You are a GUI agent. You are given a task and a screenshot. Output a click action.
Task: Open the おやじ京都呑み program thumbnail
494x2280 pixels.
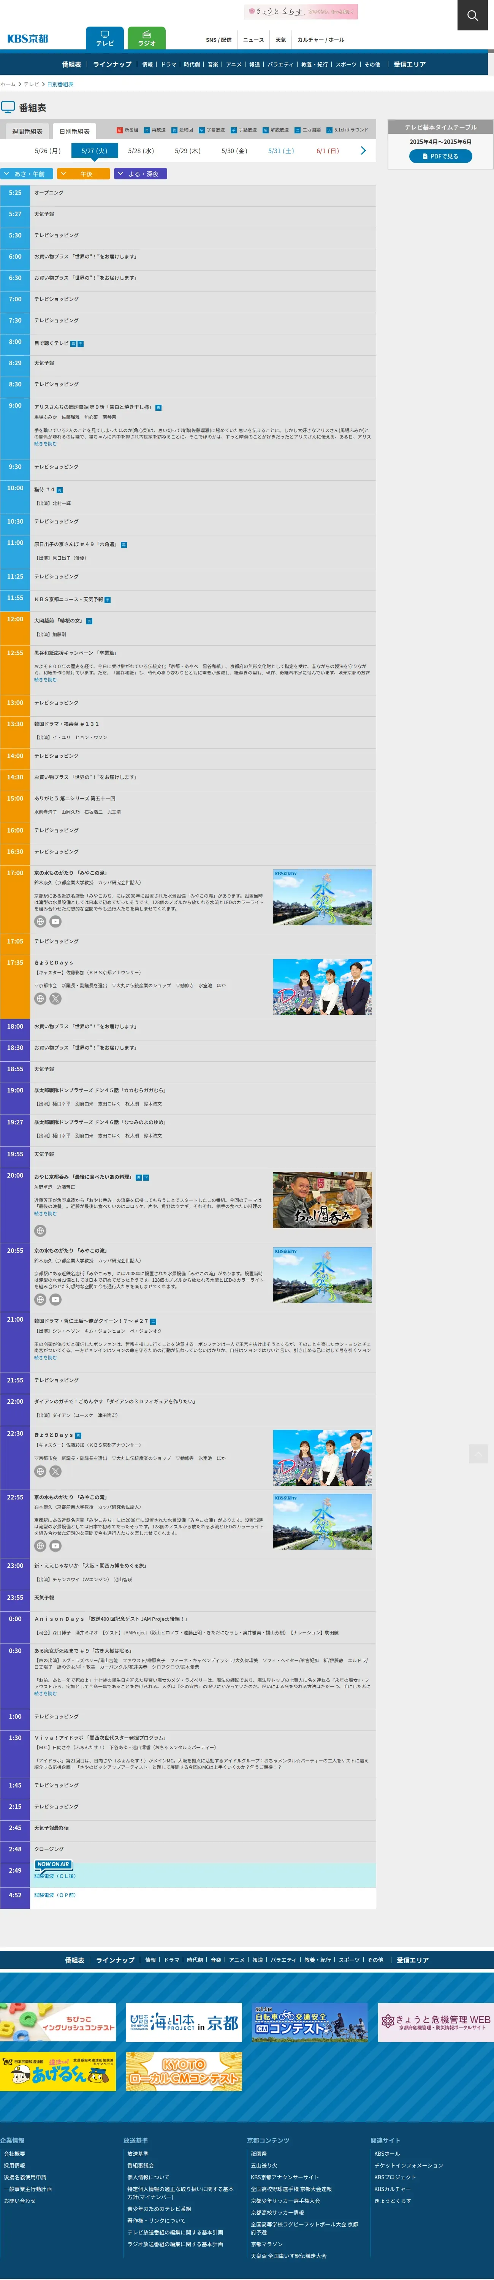322,1199
